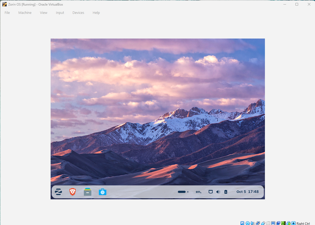Open the Machine menu
The width and height of the screenshot is (315, 225).
(x=25, y=13)
